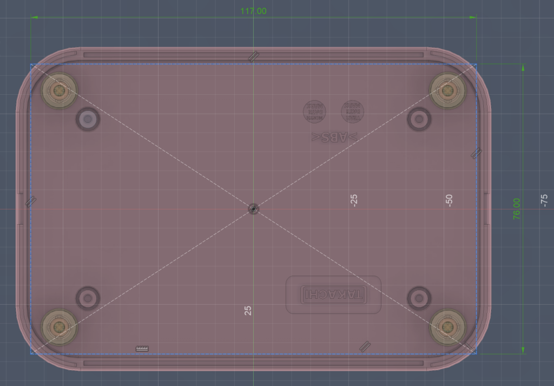Click the top slot rib of the enclosure

click(253, 55)
